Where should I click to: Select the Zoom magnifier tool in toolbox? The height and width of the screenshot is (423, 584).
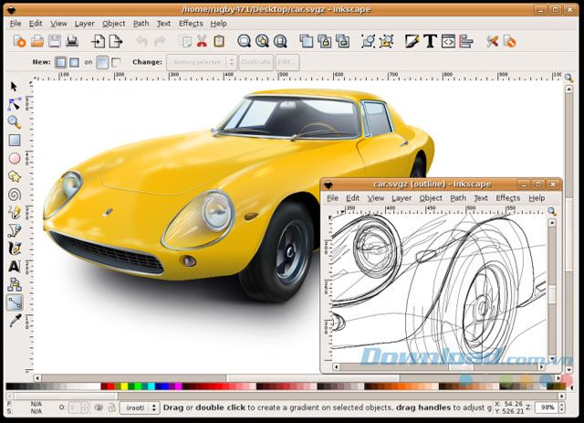tap(15, 122)
